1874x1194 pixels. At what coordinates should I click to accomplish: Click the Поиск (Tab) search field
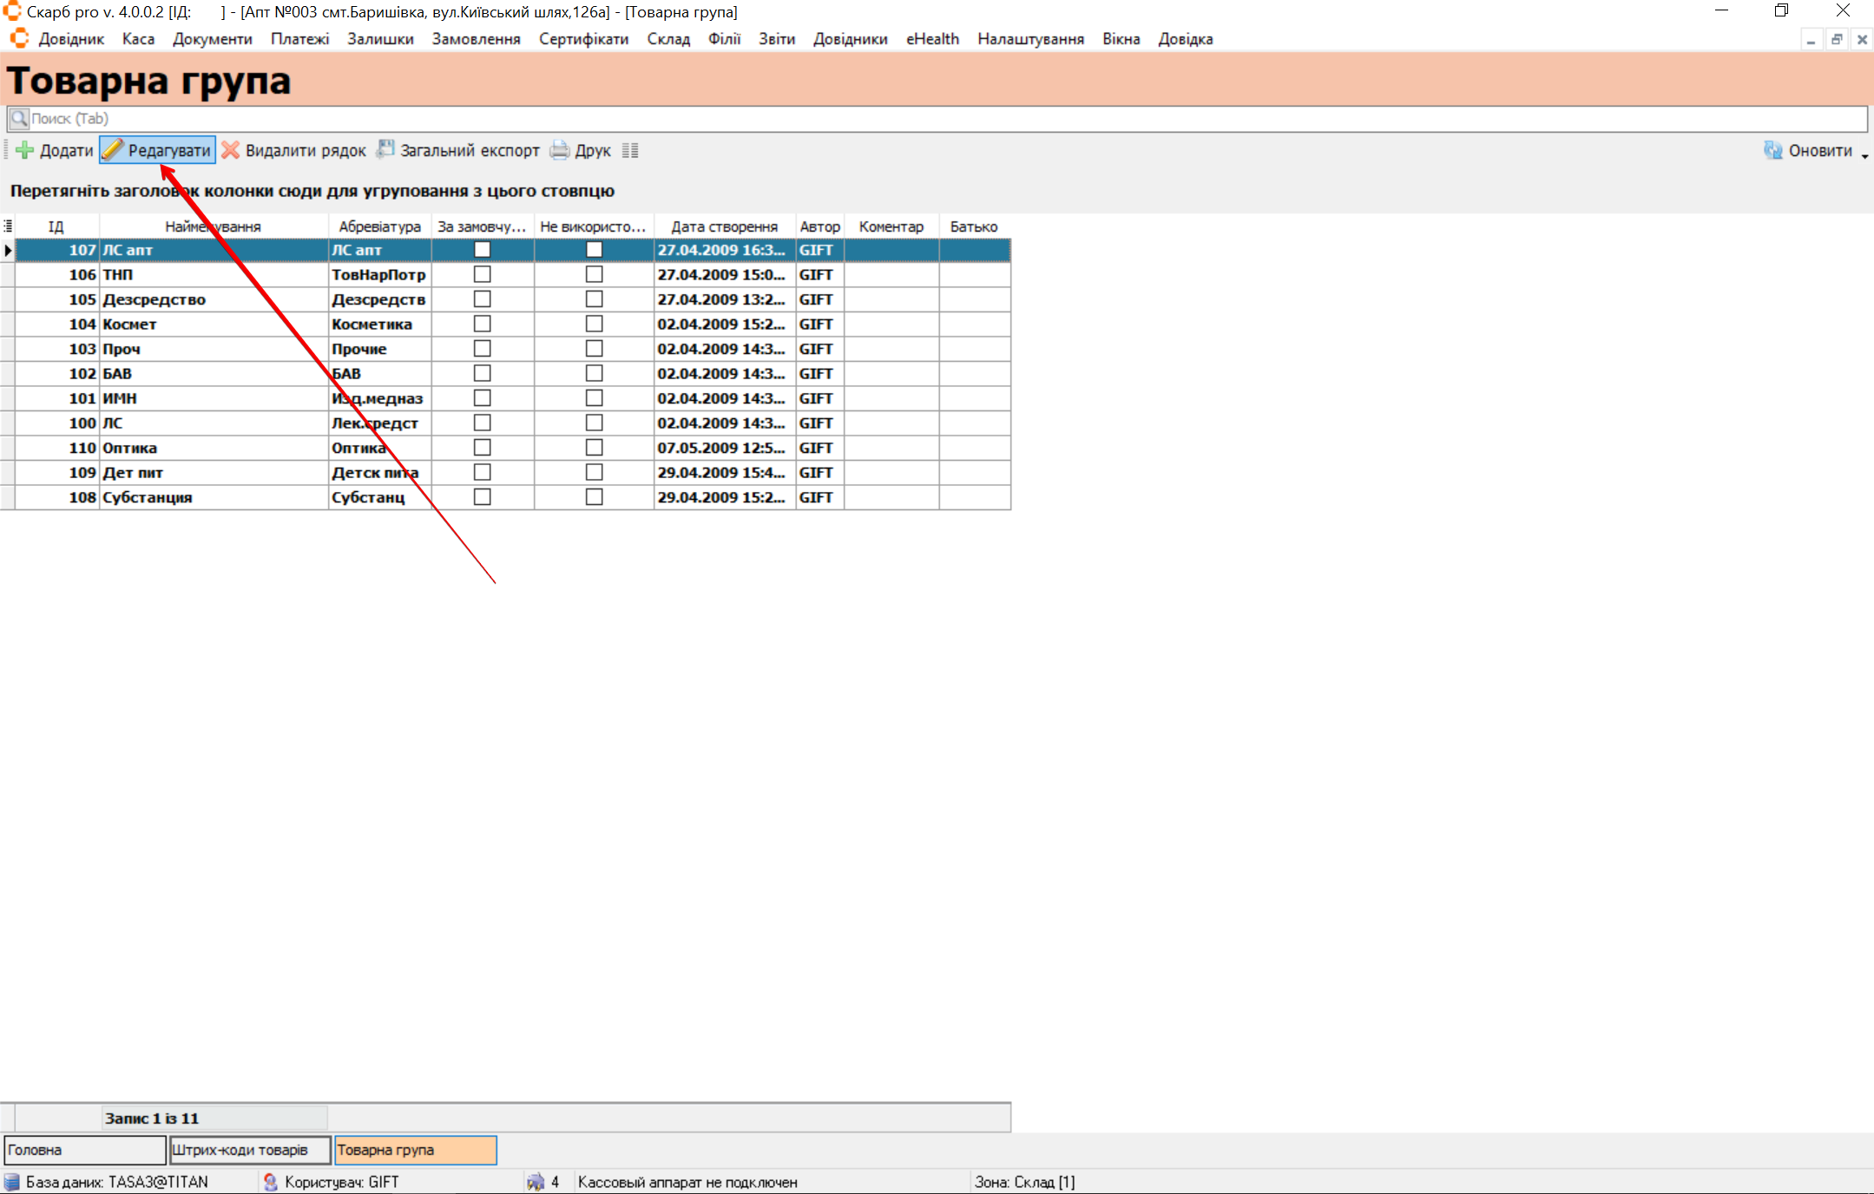[x=937, y=119]
